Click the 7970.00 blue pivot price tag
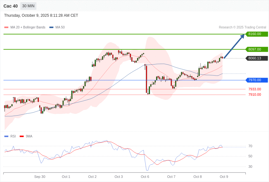 pos(256,80)
